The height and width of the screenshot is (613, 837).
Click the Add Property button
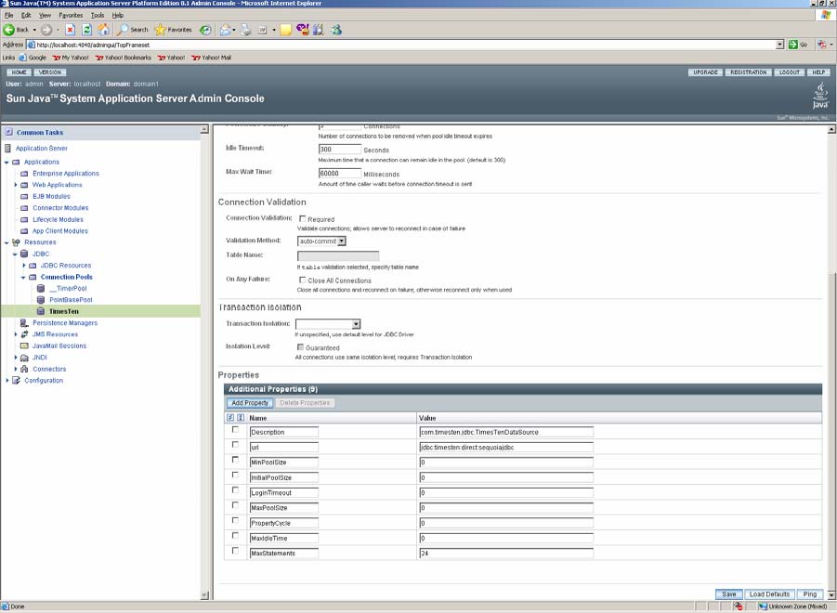pos(250,403)
